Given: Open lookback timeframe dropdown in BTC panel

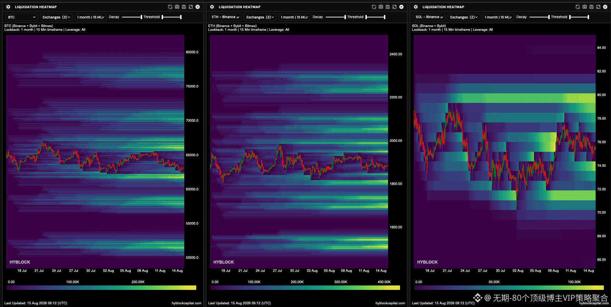Looking at the screenshot, I should (90, 17).
